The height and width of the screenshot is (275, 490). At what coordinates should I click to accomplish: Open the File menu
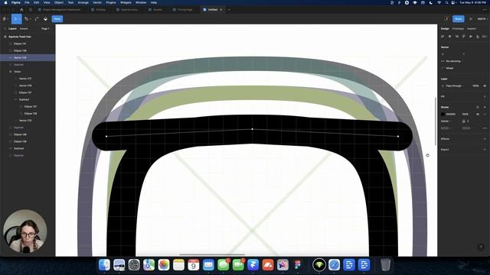point(27,2)
